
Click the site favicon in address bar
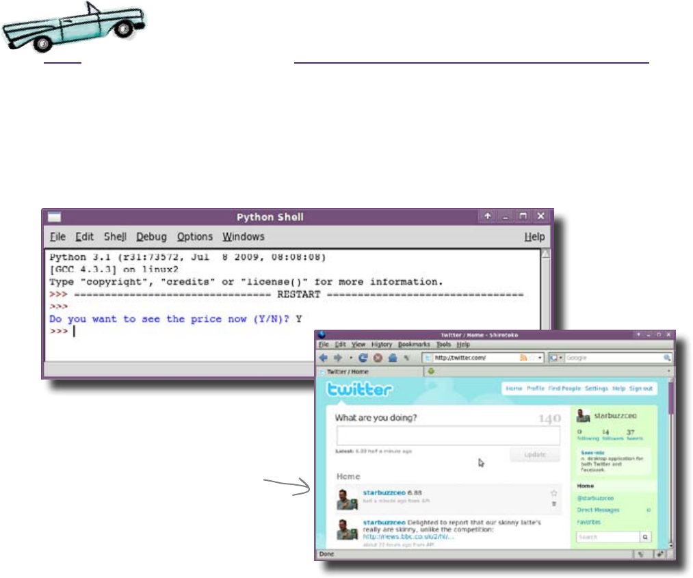coord(428,358)
